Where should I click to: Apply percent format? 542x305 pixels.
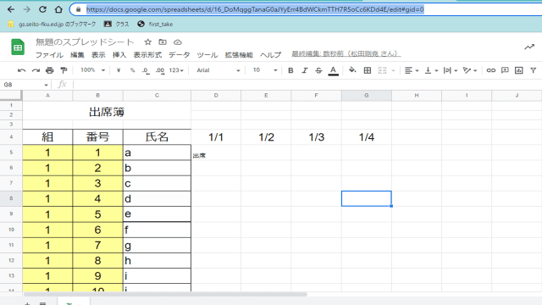click(x=132, y=70)
